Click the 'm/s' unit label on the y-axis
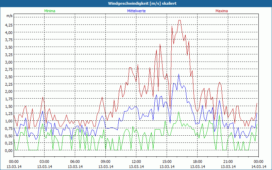Viewport: 272px width, 170px height. 10,16
